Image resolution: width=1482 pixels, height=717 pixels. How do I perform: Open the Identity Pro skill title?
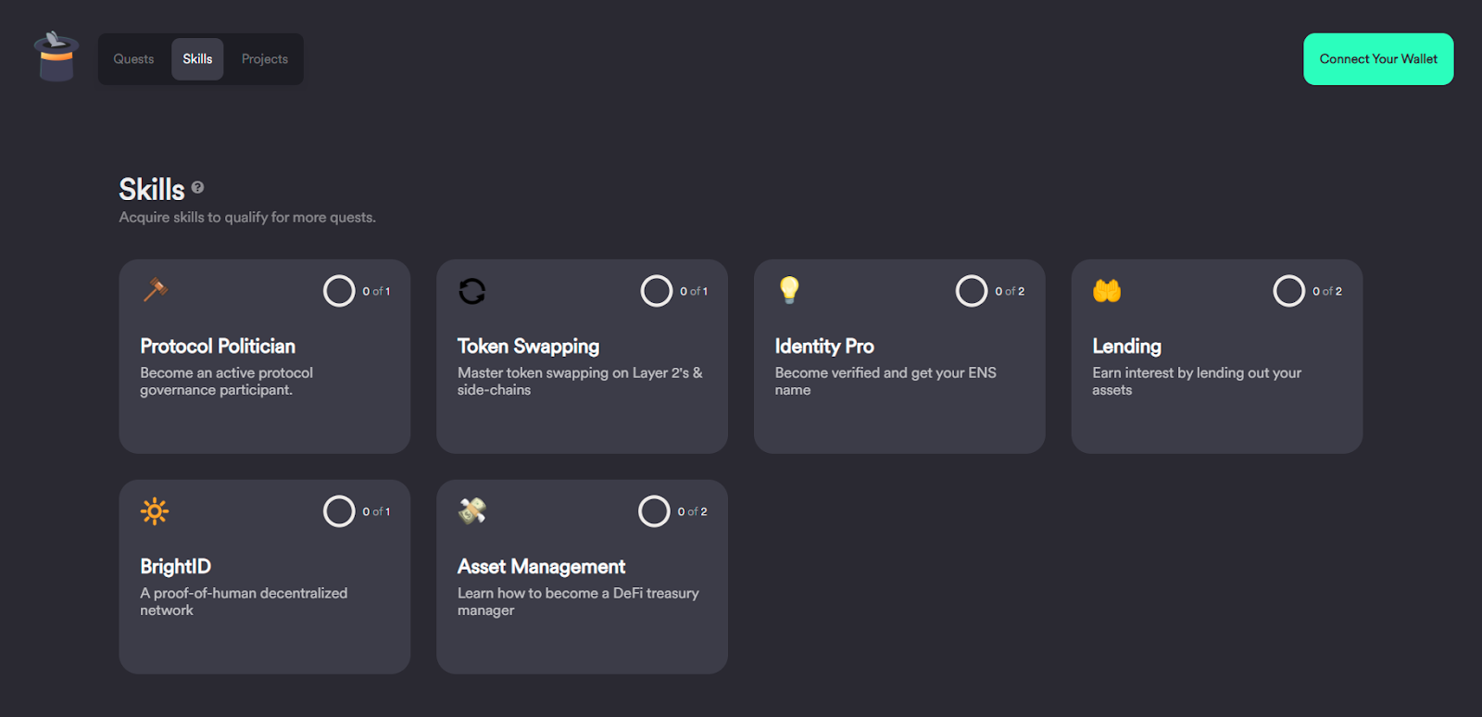click(x=824, y=346)
